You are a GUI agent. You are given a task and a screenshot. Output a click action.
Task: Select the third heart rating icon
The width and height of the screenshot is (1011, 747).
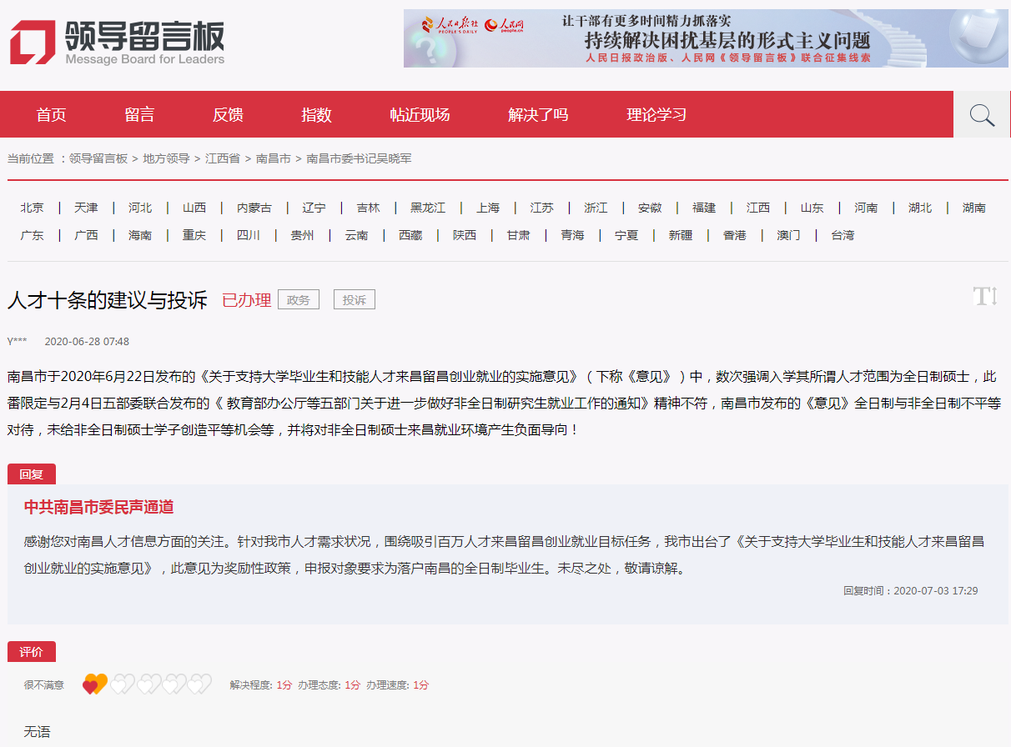(x=148, y=684)
